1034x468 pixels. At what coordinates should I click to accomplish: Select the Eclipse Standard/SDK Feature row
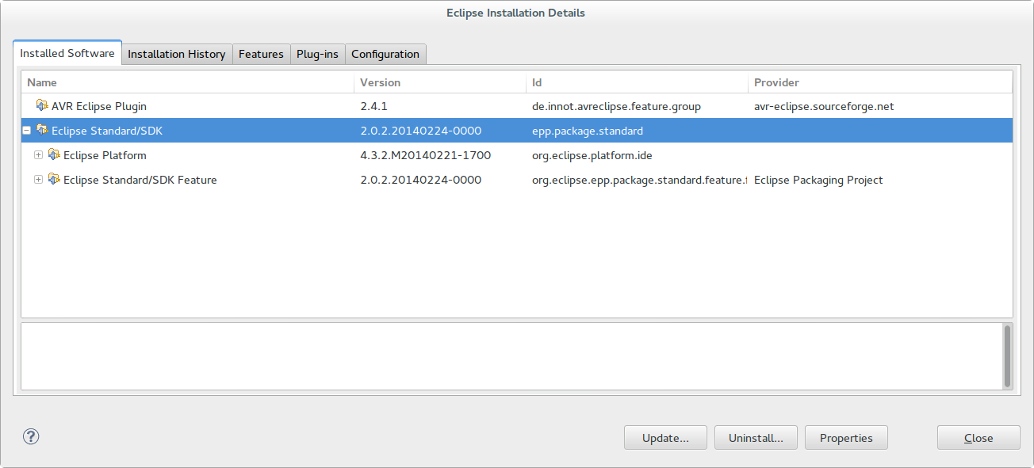[517, 180]
